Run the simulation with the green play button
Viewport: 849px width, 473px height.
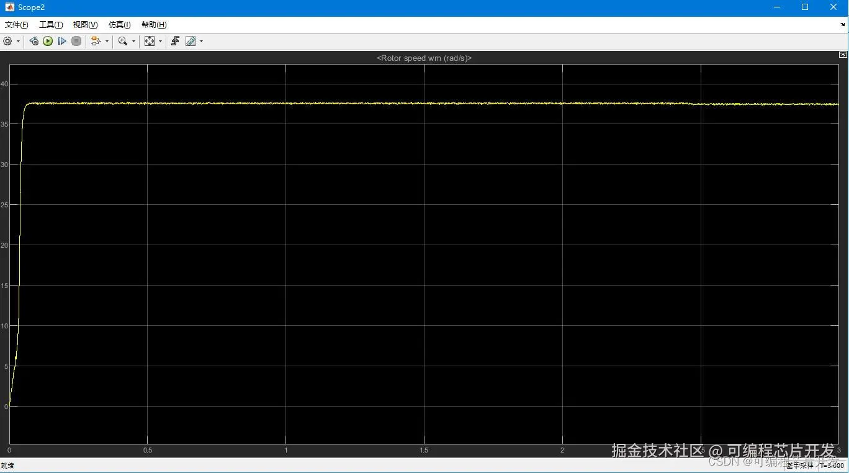click(48, 41)
